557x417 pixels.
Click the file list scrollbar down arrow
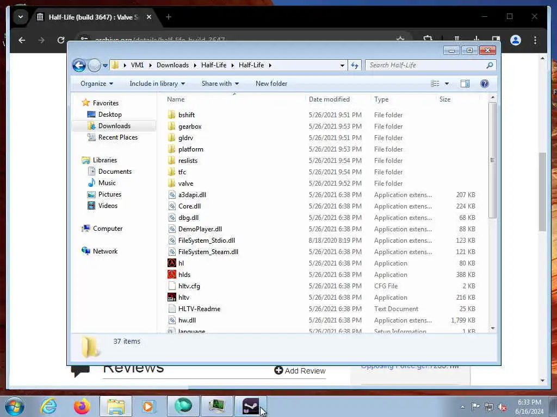tap(492, 328)
